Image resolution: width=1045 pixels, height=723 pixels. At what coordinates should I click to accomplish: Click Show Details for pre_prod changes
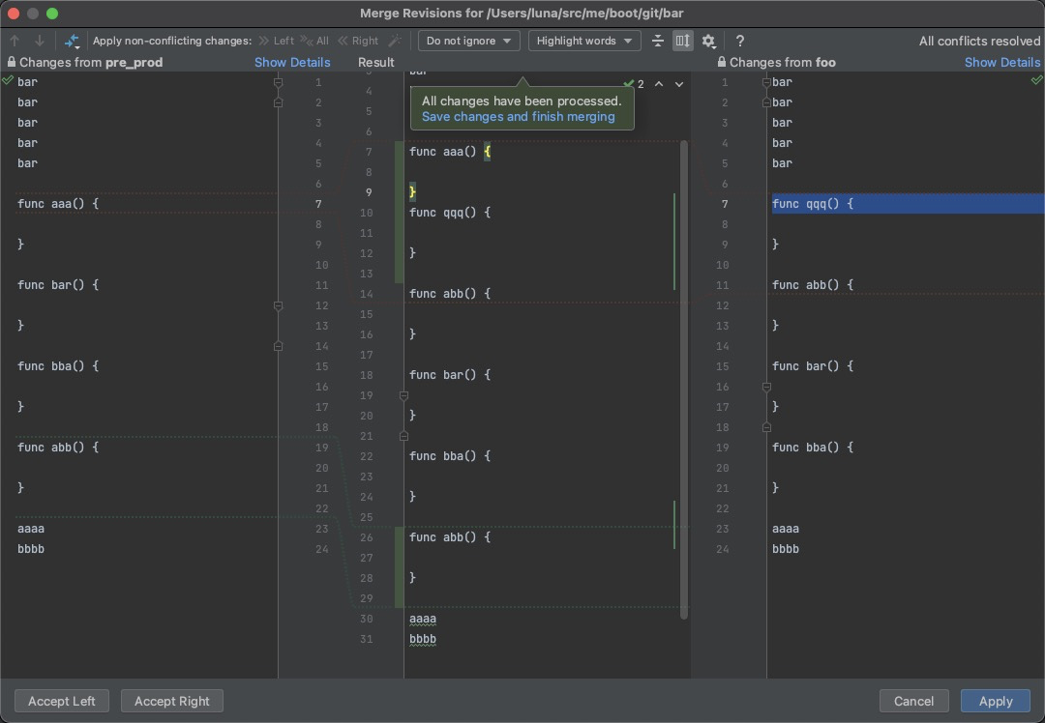[x=292, y=62]
